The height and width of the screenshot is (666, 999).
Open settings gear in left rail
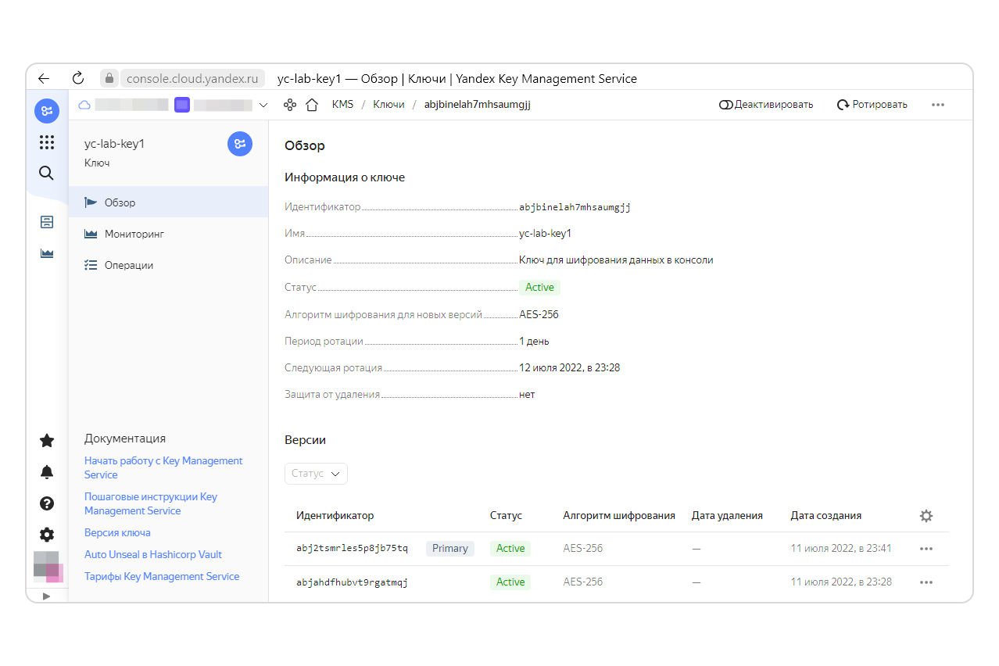click(x=47, y=535)
